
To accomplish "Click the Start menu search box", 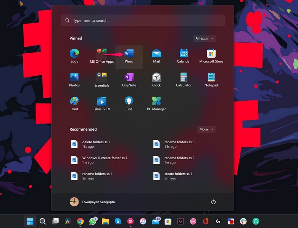I will pyautogui.click(x=142, y=21).
